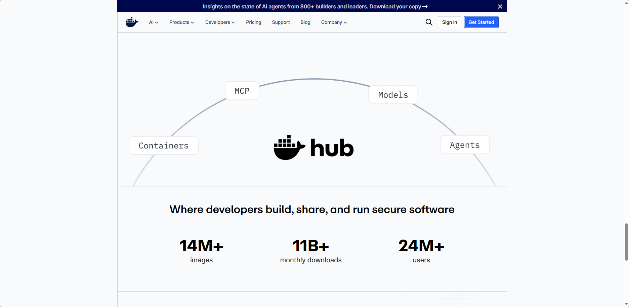Click the large Docker Hub logo

[314, 147]
